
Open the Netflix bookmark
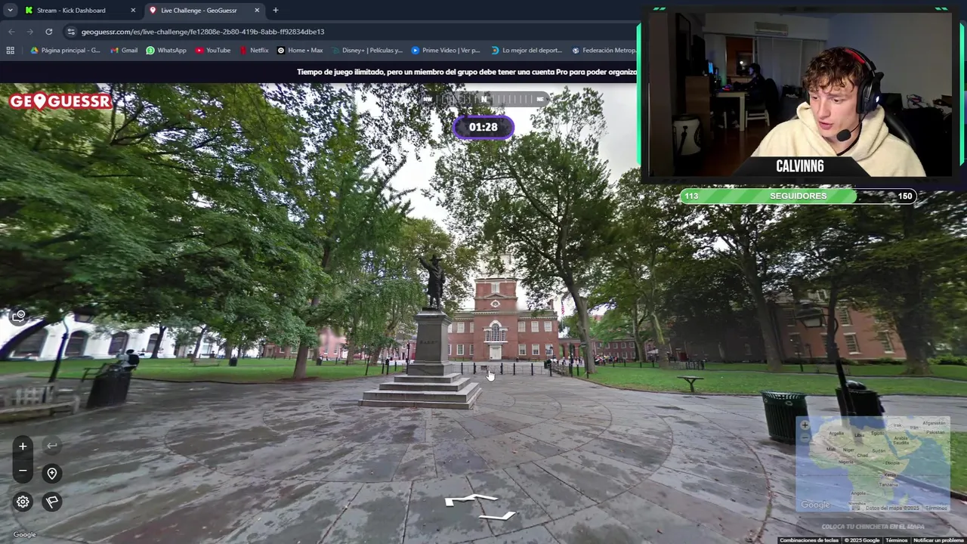[254, 51]
